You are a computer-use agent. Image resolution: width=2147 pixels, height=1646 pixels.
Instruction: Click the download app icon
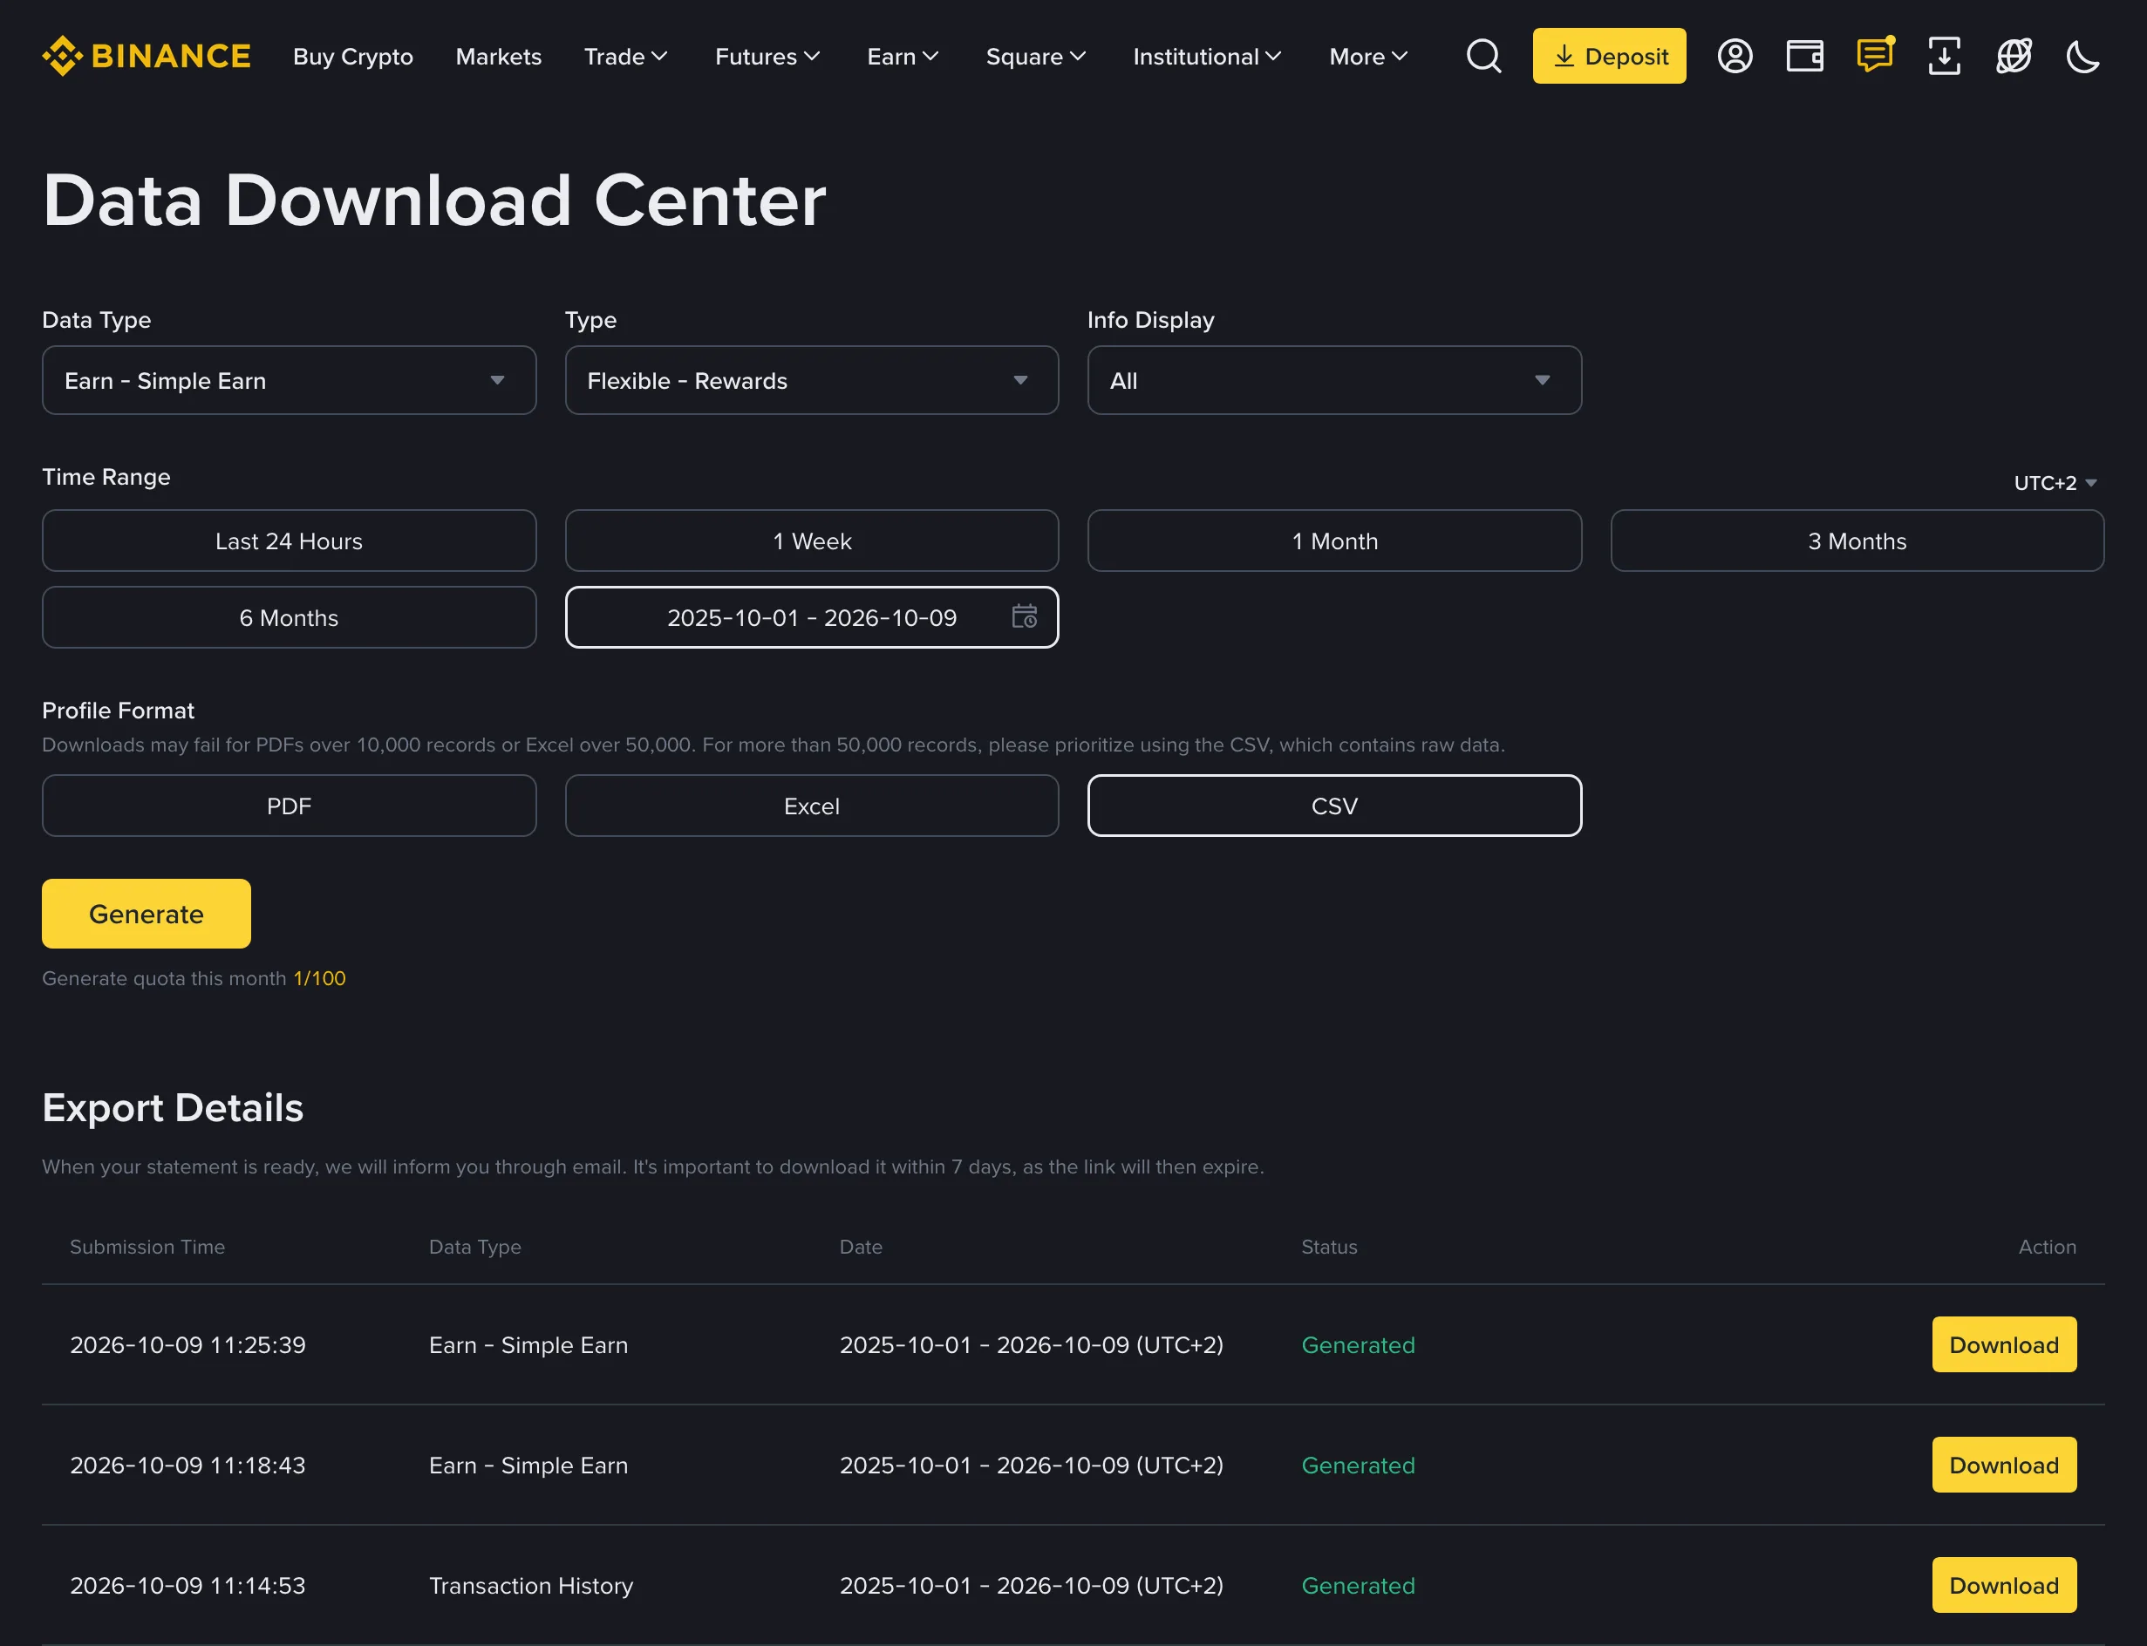tap(1944, 56)
